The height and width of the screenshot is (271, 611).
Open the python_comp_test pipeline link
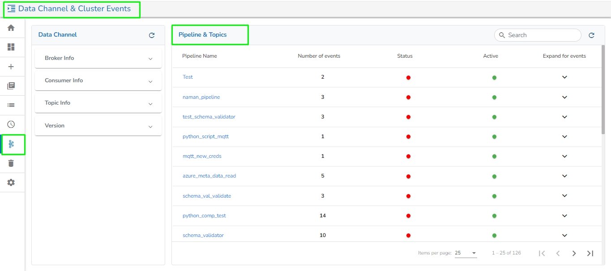tap(204, 216)
